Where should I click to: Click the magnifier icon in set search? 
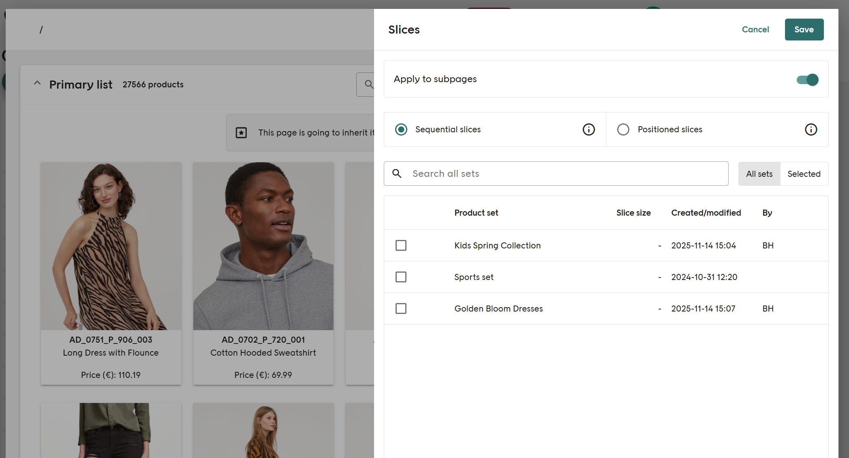397,174
